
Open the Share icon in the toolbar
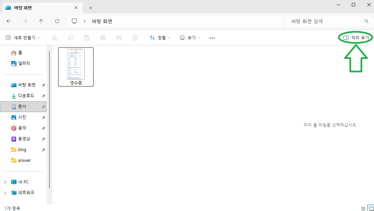(x=119, y=38)
